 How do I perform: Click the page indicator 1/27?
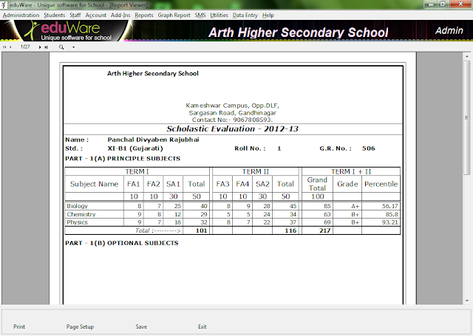(25, 47)
